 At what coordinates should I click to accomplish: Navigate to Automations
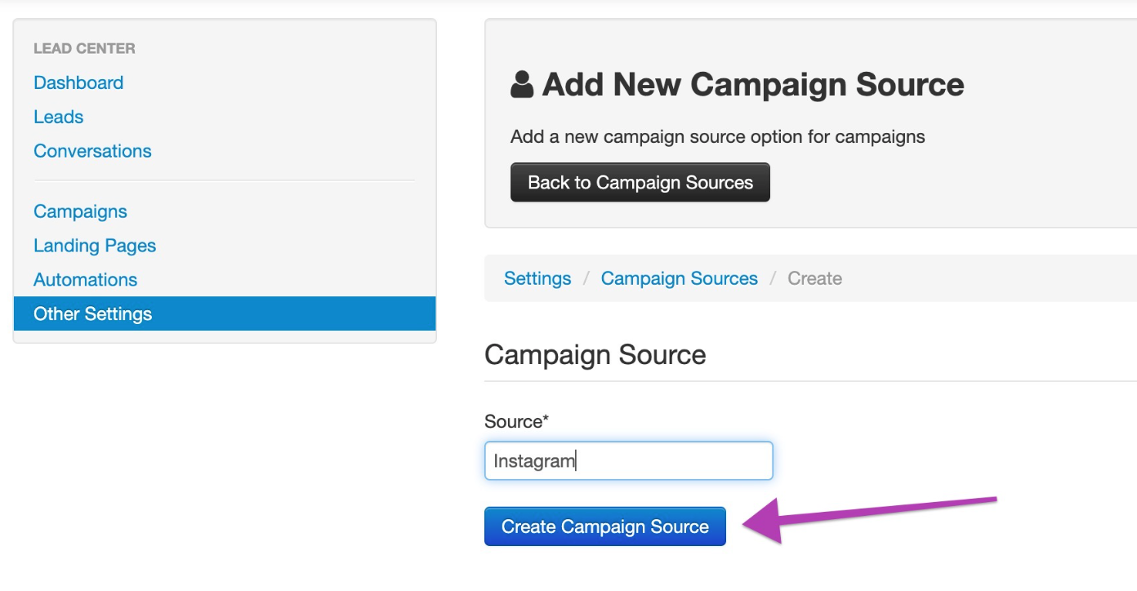pos(85,279)
